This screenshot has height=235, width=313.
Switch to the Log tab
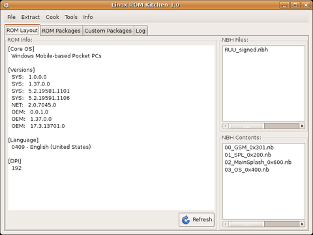[140, 31]
